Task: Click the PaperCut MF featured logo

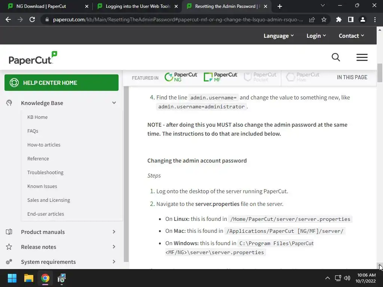Action: (221, 77)
